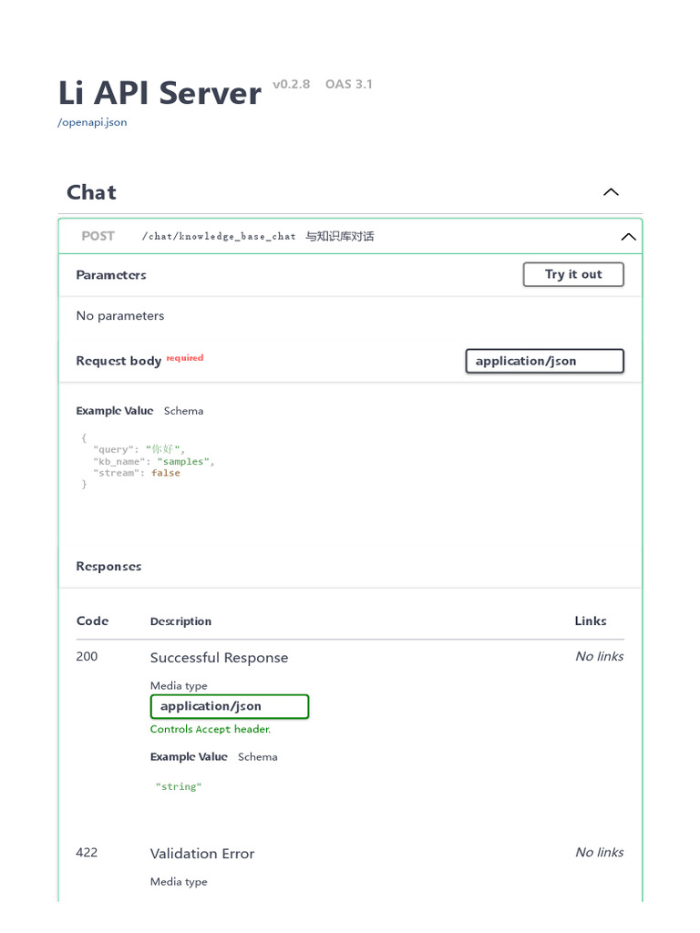This screenshot has width=700, height=933.
Task: Collapse the Chat section chevron
Action: (x=611, y=192)
